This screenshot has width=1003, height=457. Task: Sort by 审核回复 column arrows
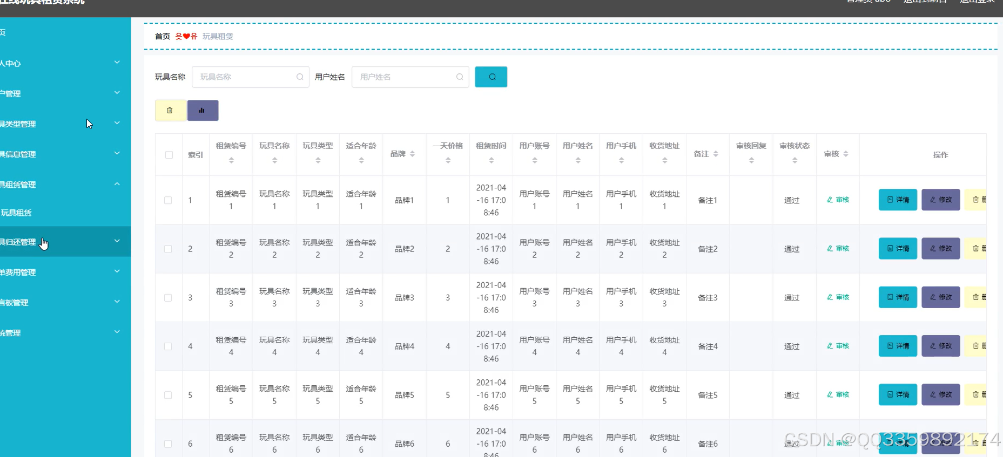(x=751, y=160)
